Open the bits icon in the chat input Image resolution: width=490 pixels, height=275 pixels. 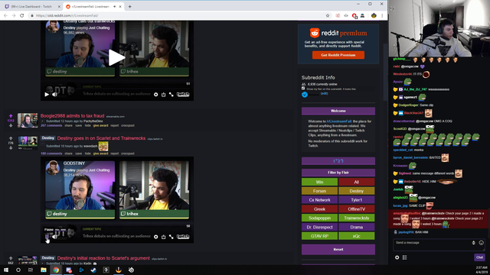(x=473, y=243)
